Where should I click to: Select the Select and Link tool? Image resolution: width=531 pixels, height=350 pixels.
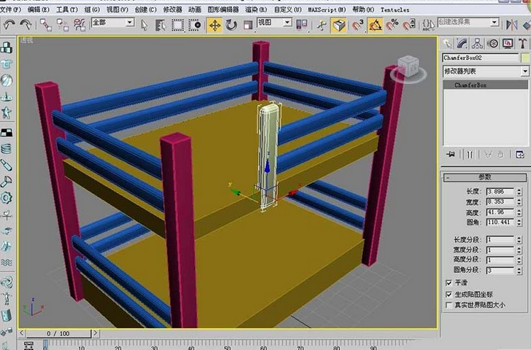click(45, 25)
